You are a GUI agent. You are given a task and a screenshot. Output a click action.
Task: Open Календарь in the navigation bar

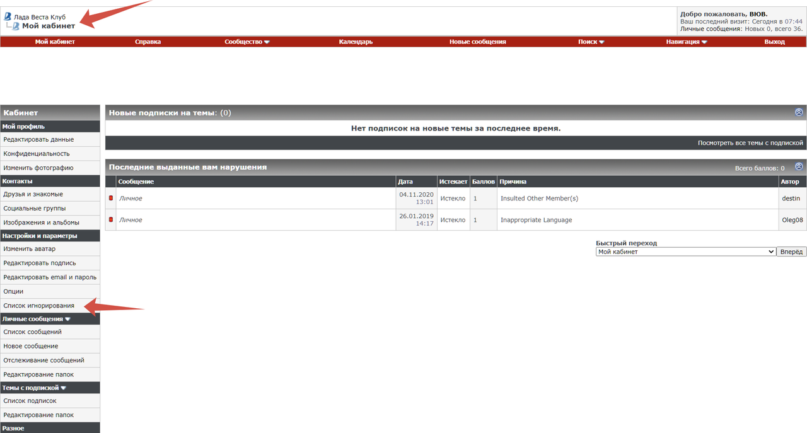[x=356, y=42]
